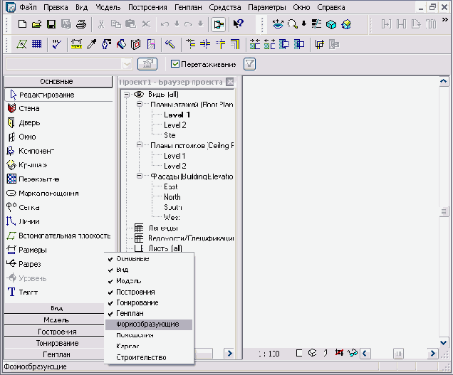Viewport: 453px width, 375px height.
Task: Uncheck Модель in the popup menu
Action: click(149, 281)
